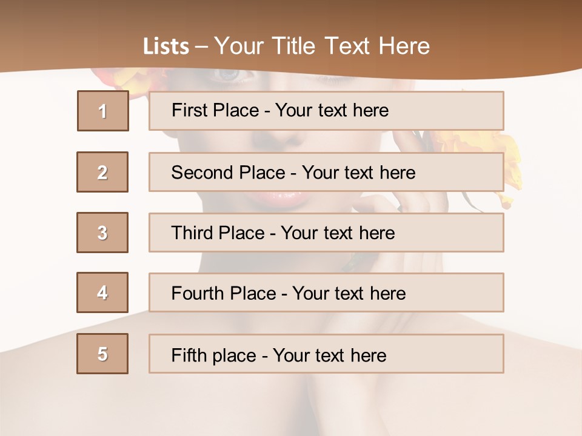This screenshot has height=436, width=582.
Task: Click the number 3 box
Action: [102, 233]
